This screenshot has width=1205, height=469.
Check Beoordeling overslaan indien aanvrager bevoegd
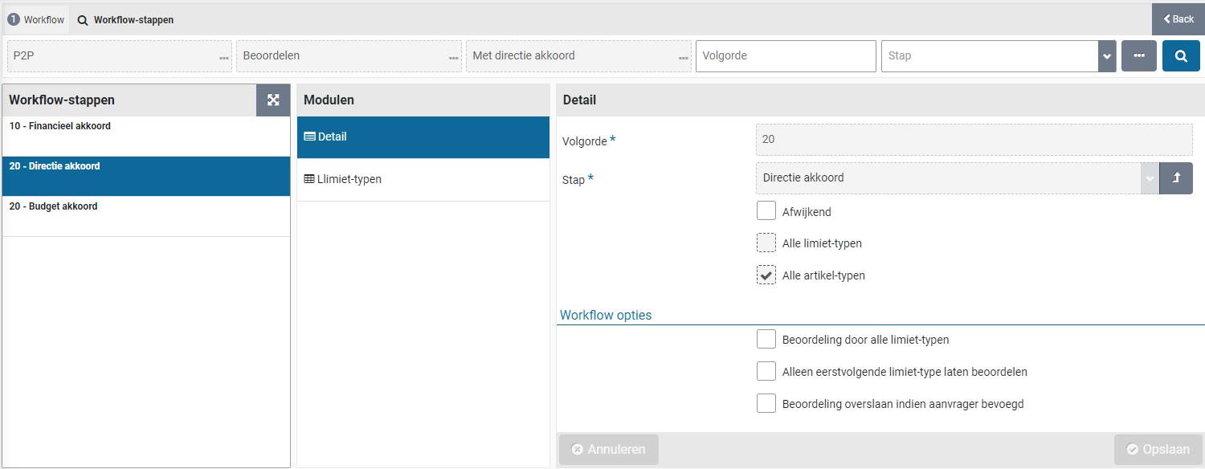pyautogui.click(x=766, y=403)
